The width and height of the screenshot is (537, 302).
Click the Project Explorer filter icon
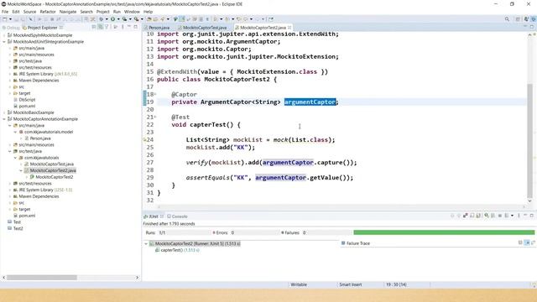coord(107,27)
